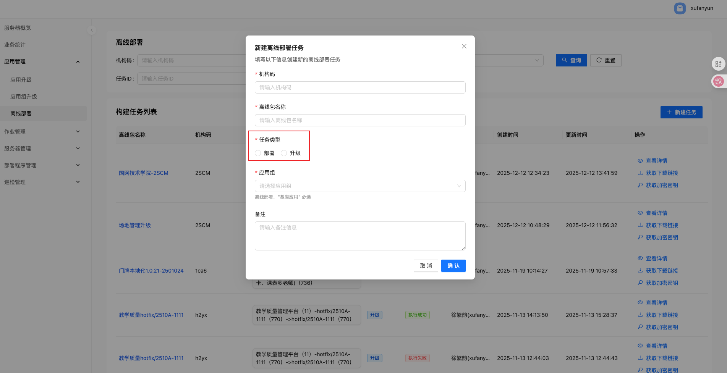Close the new offline deployment task dialog
Image resolution: width=727 pixels, height=373 pixels.
pos(464,46)
